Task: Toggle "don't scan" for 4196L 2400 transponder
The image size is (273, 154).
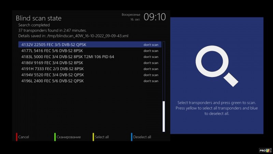Action: pyautogui.click(x=150, y=81)
